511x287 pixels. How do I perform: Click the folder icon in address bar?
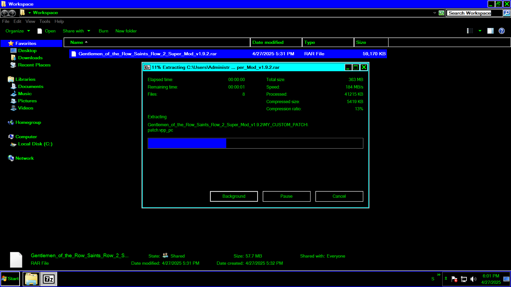pyautogui.click(x=23, y=12)
